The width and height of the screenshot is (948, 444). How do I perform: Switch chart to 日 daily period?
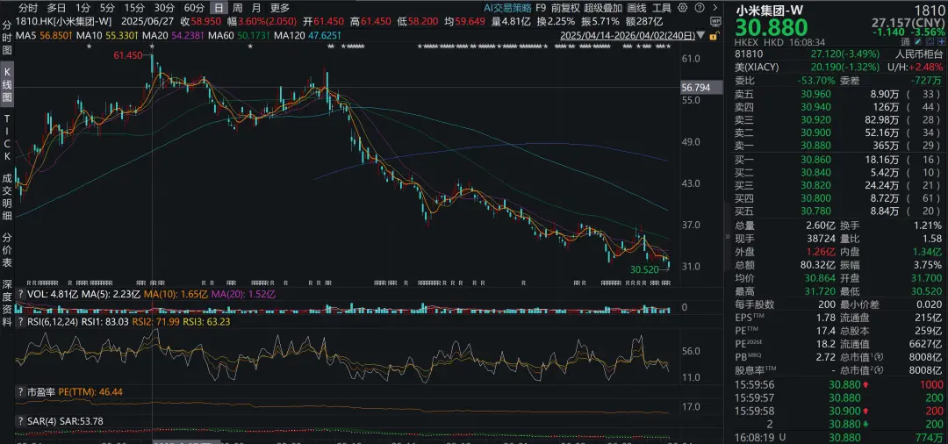pos(217,8)
